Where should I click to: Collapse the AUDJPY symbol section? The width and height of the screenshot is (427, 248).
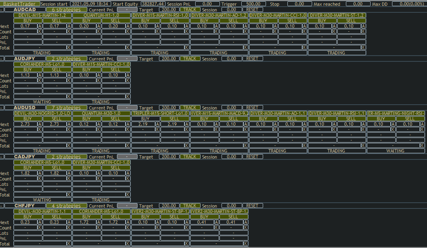(2, 58)
